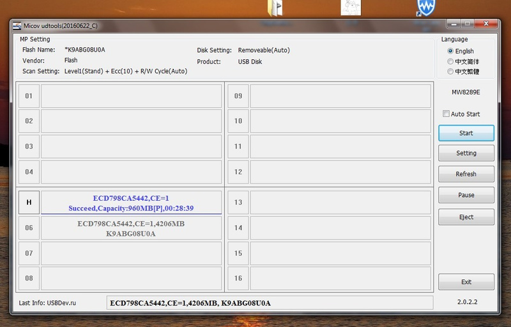The width and height of the screenshot is (511, 327).
Task: Select port slot number 09
Action: (238, 96)
